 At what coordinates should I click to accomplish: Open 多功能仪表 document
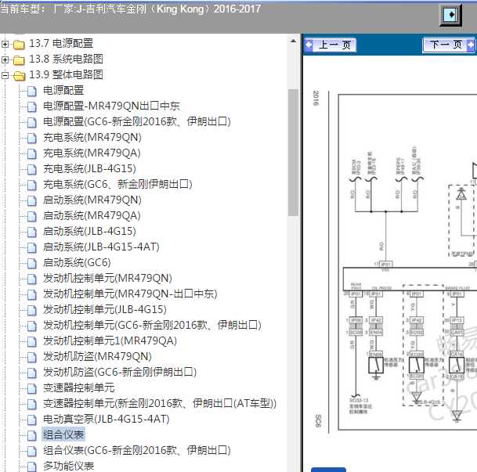point(68,466)
